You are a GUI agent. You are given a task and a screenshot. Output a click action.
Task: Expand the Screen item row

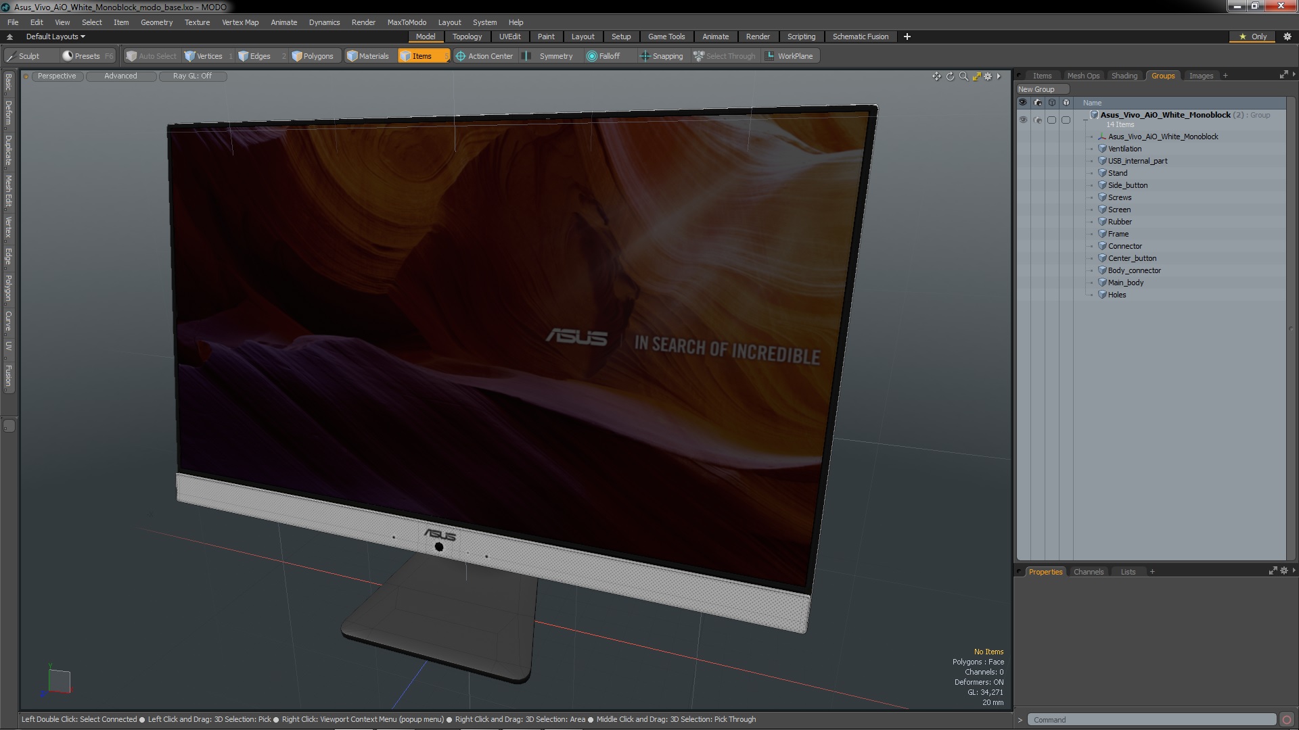click(x=1091, y=210)
